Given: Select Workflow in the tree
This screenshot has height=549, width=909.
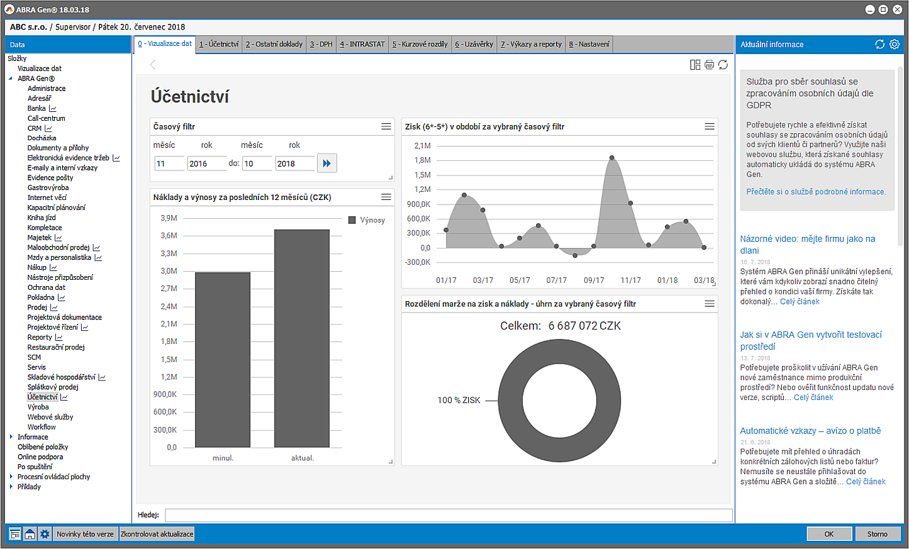Looking at the screenshot, I should 42,427.
